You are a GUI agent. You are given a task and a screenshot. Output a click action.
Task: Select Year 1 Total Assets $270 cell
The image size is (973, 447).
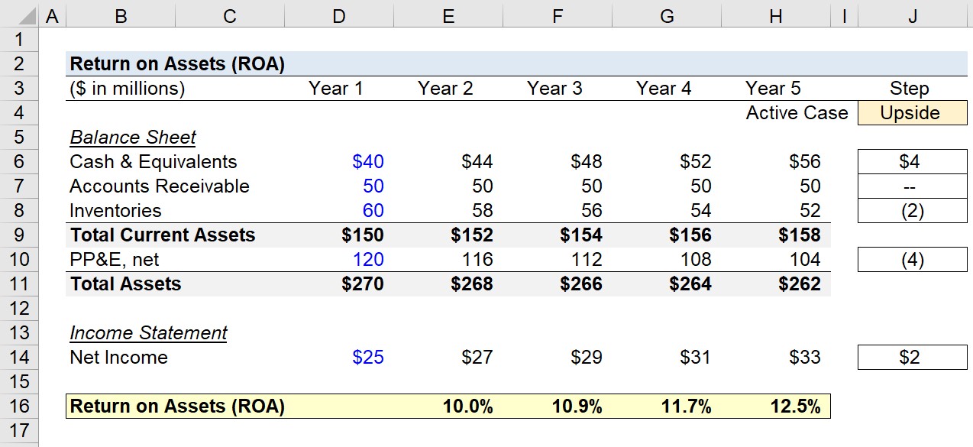(339, 284)
